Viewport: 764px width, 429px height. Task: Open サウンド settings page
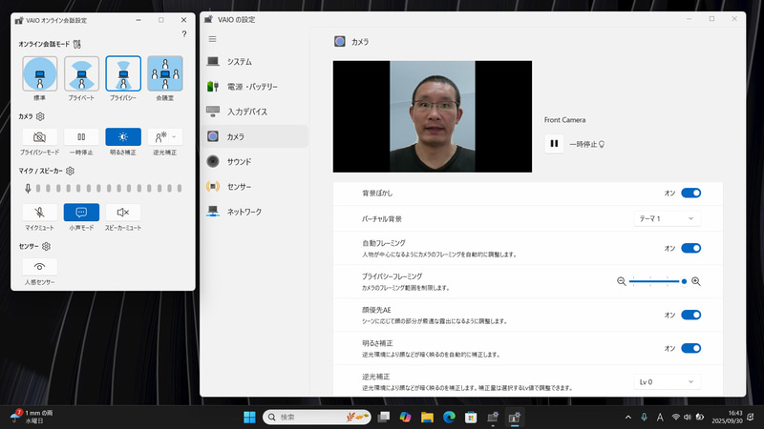255,161
